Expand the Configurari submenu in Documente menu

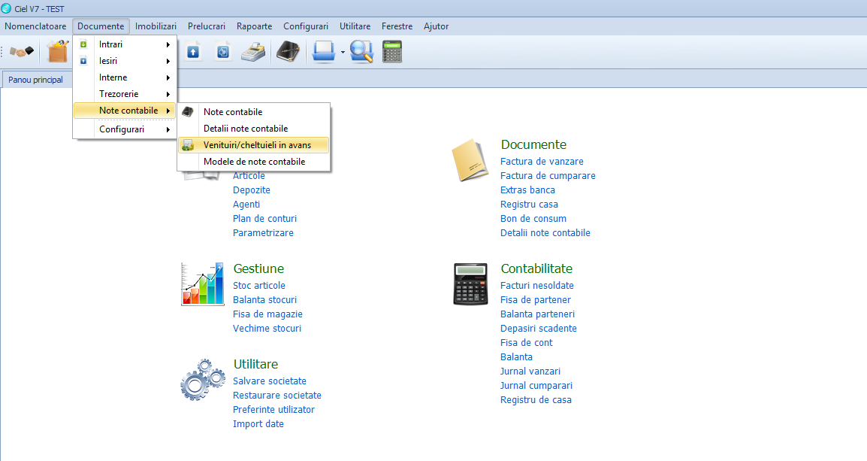[125, 129]
